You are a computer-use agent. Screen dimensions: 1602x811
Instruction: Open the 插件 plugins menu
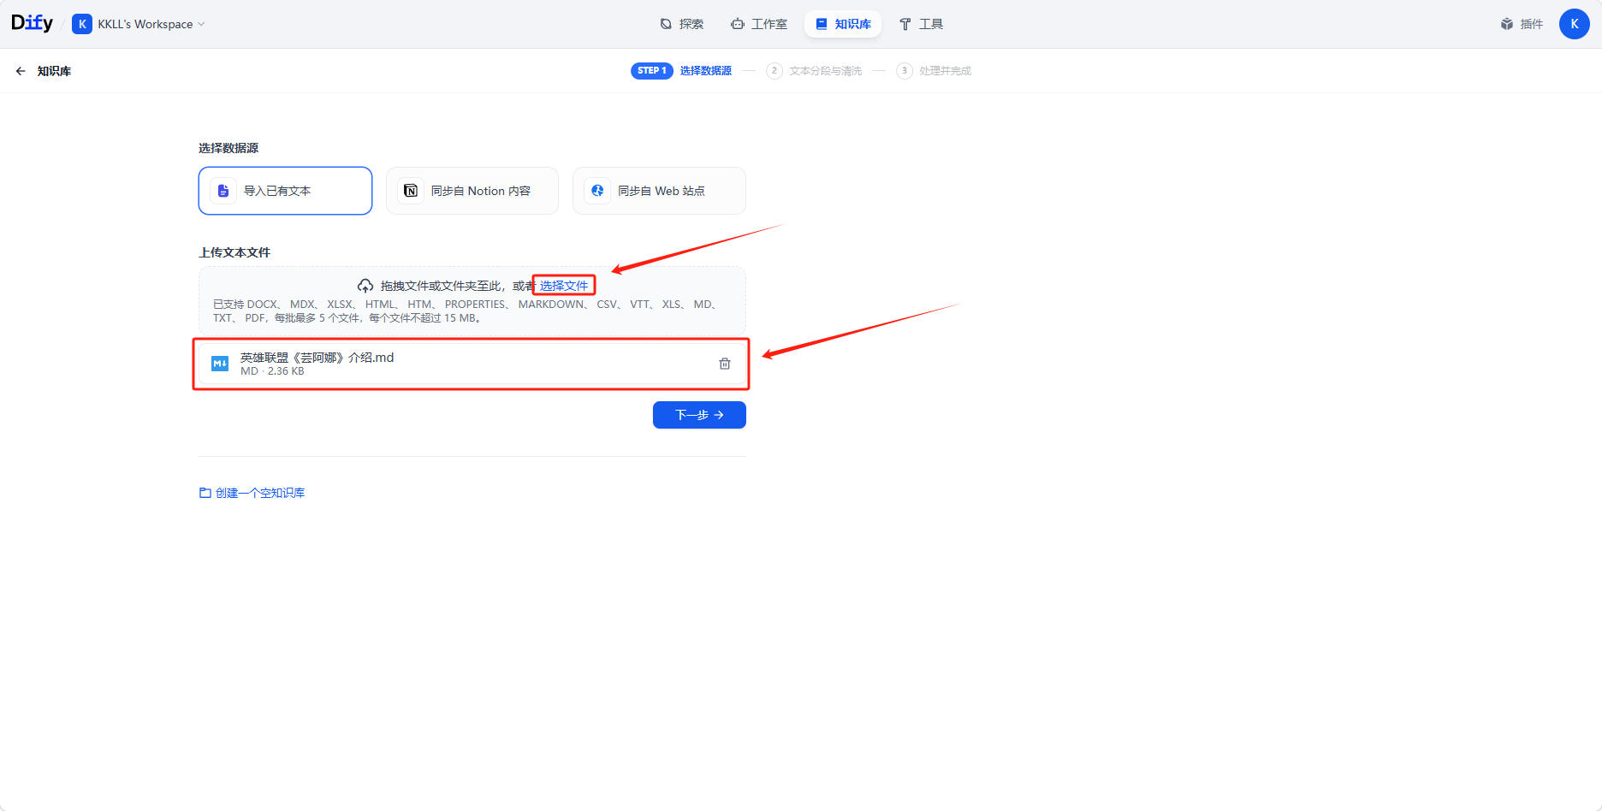click(x=1522, y=24)
